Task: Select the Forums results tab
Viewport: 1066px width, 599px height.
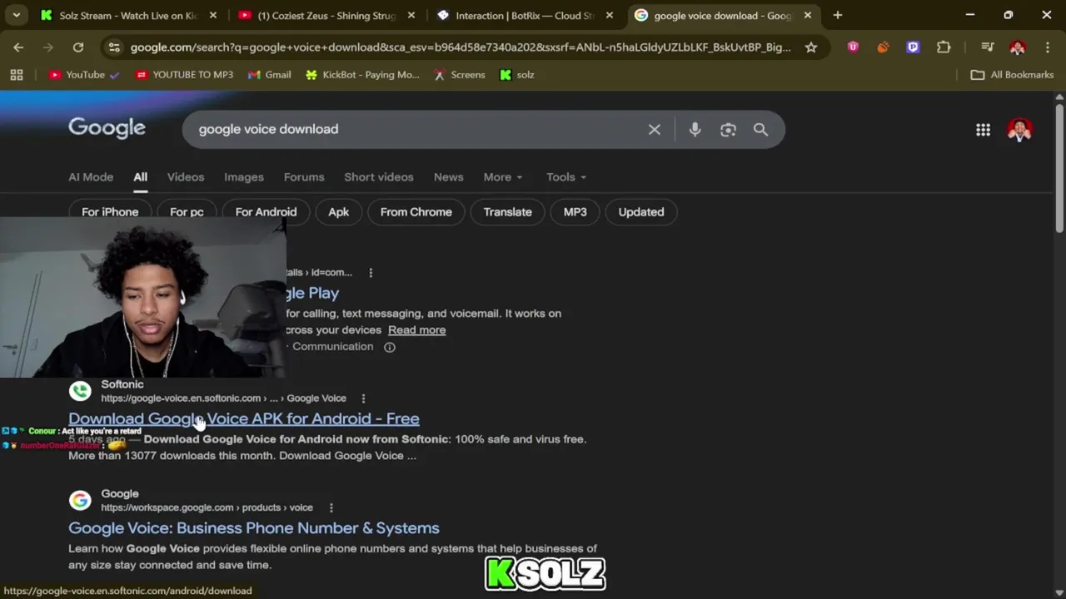Action: pyautogui.click(x=304, y=177)
